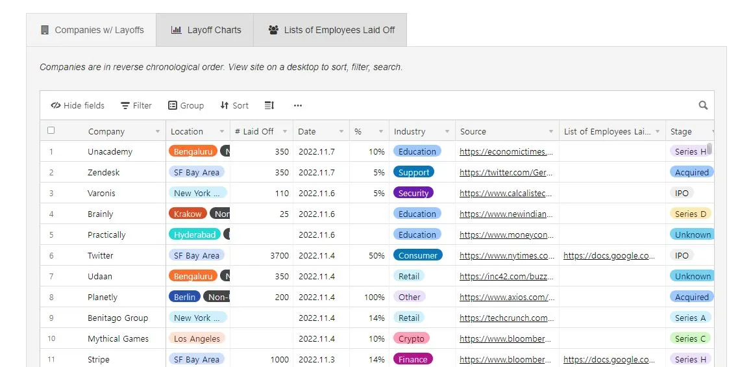The height and width of the screenshot is (367, 740).
Task: Open Twitter docs.google employee list link
Action: tap(610, 255)
